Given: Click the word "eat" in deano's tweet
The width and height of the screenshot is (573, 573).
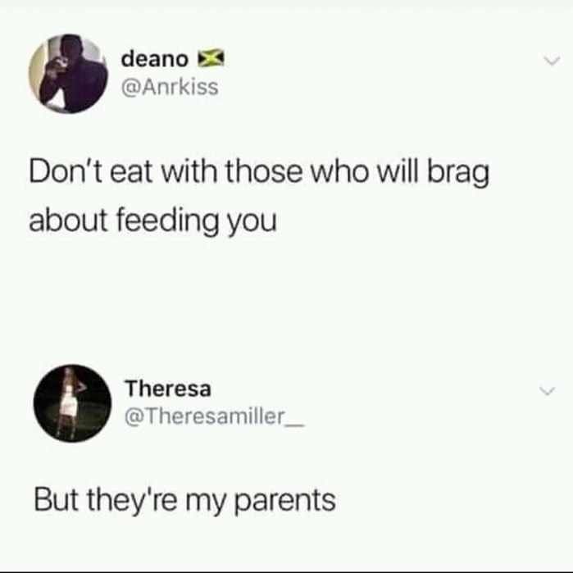Looking at the screenshot, I should coord(131,172).
